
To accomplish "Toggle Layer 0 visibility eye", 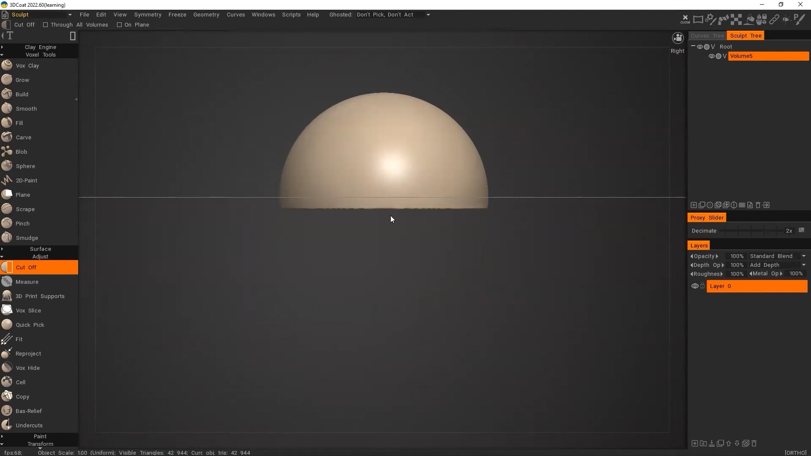I will click(x=694, y=286).
